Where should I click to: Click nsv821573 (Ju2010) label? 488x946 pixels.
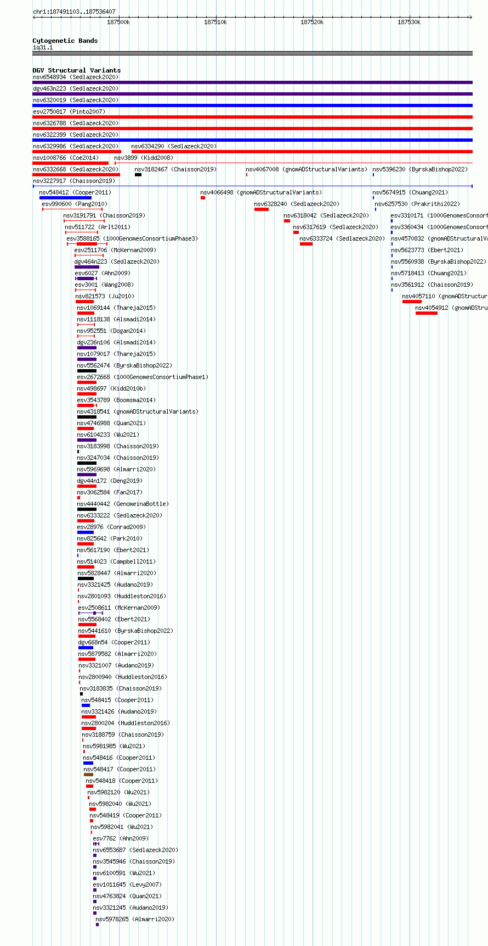pyautogui.click(x=105, y=296)
